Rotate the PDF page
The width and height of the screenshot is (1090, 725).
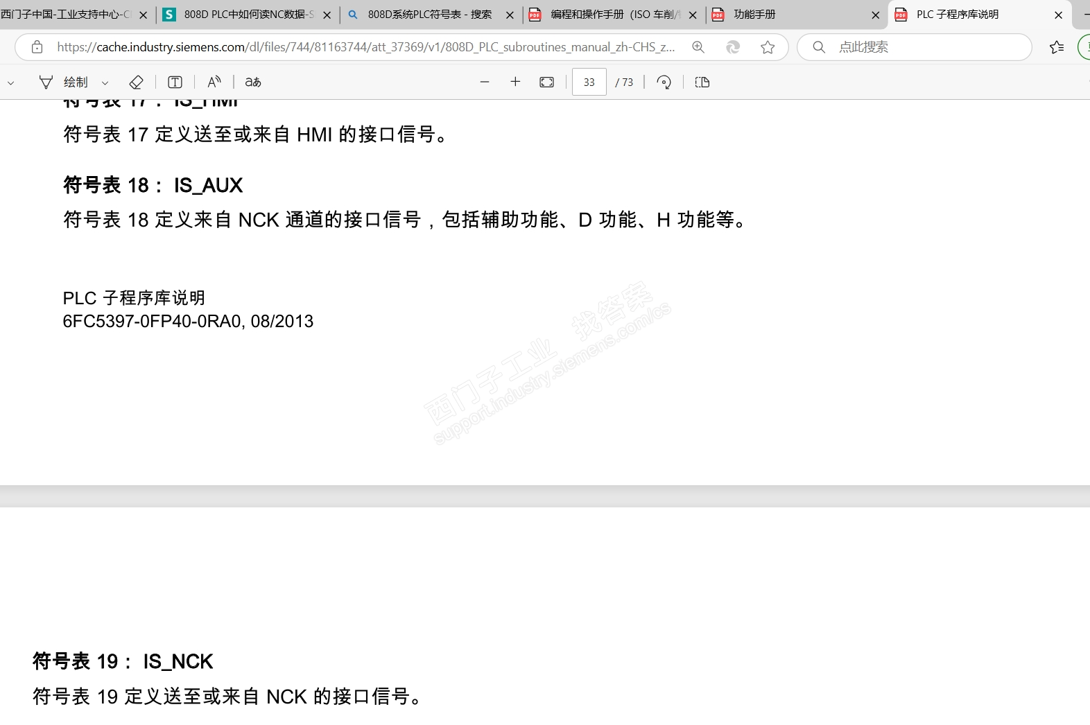(x=664, y=82)
